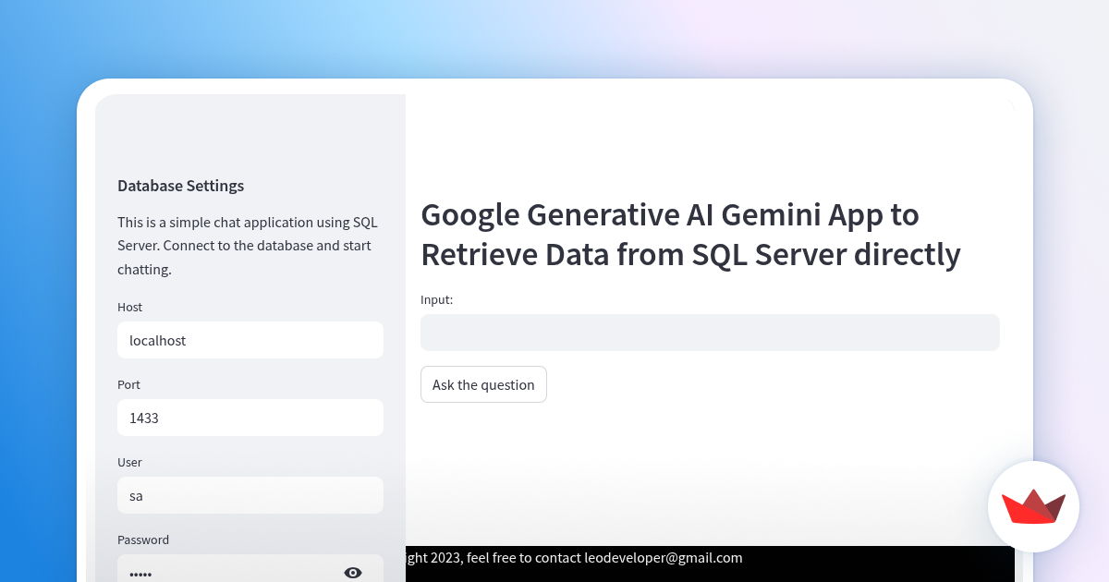Screen dimensions: 1109x582
Task: Click the Host field label
Action: pos(129,307)
